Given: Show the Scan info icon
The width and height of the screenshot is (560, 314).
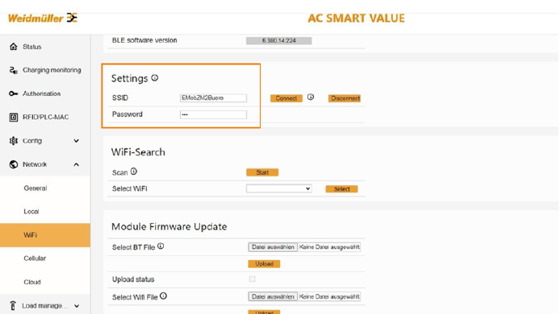Looking at the screenshot, I should (134, 171).
